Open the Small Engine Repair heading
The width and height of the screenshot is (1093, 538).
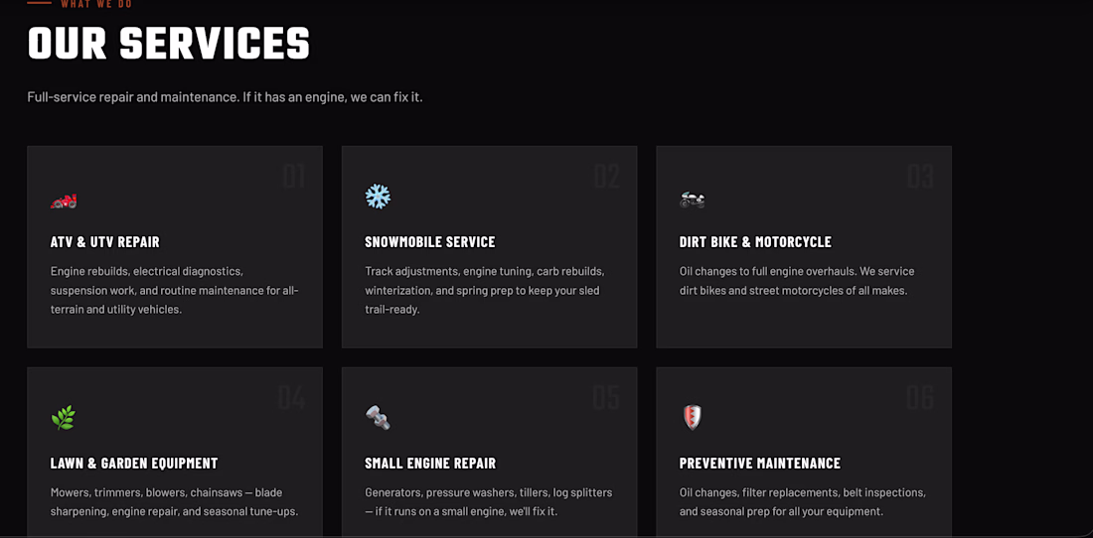(x=431, y=464)
